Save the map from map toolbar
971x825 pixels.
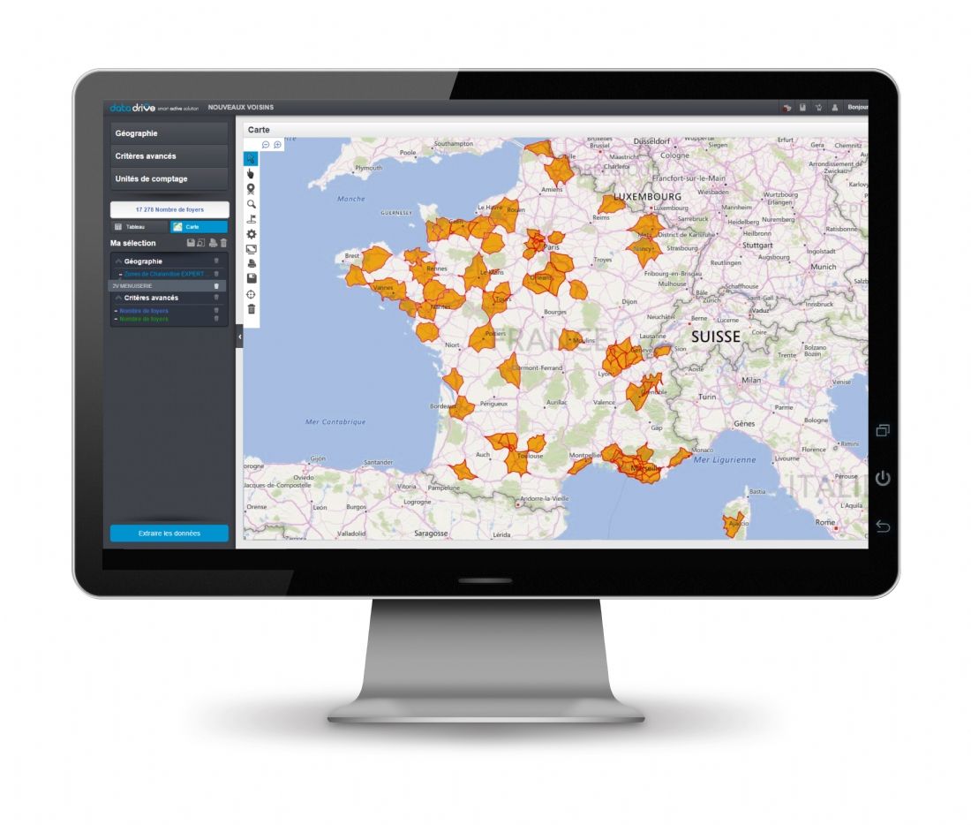tap(251, 278)
